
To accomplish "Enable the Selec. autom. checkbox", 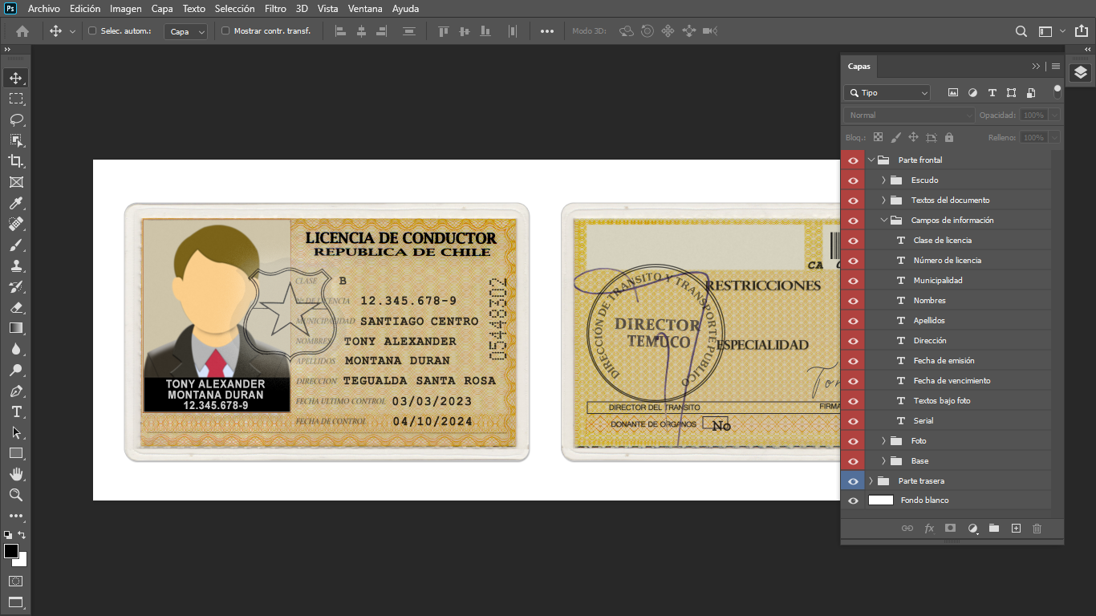I will (92, 31).
